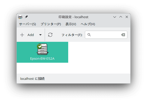This screenshot has width=147, height=103.
Task: Focus the フィルター text field
Action: 106,35
